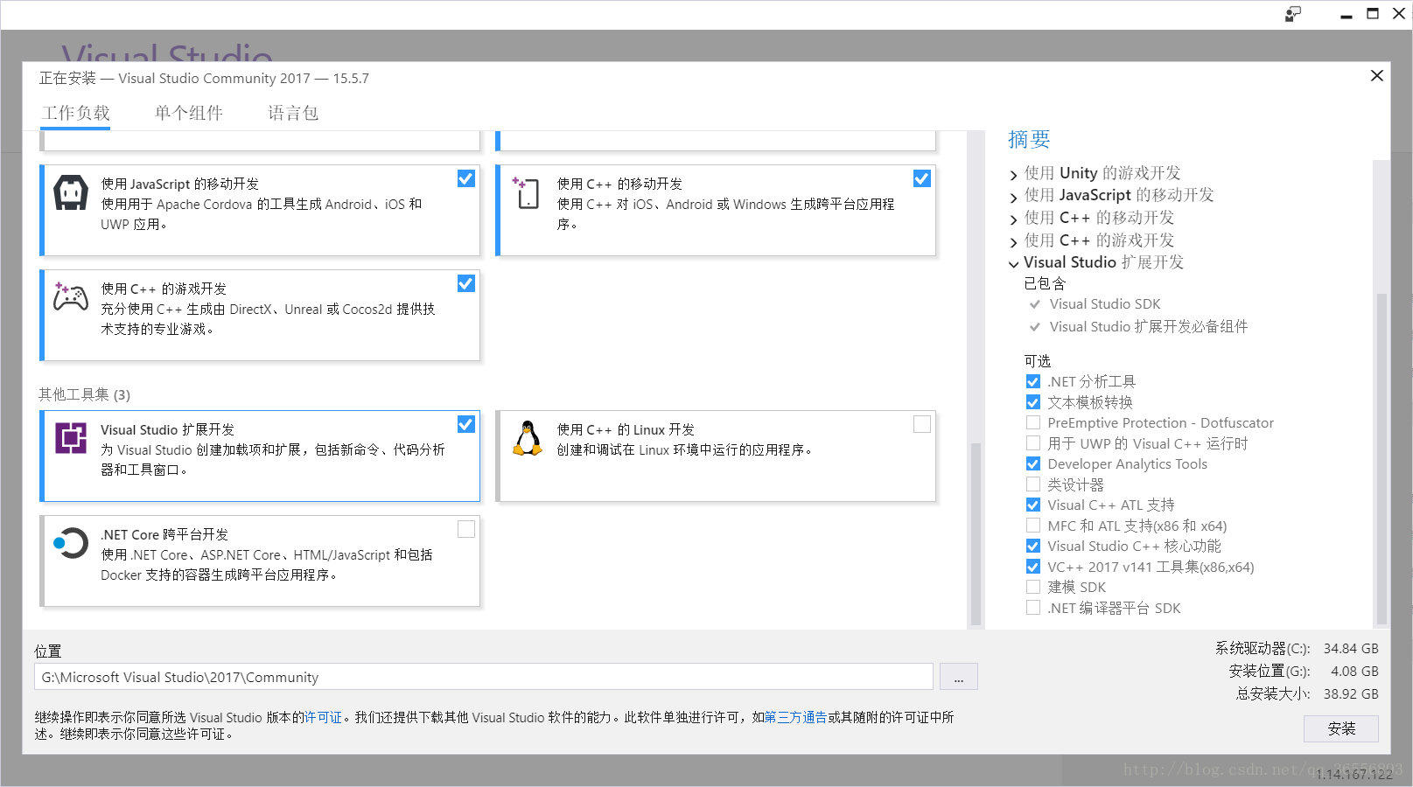The image size is (1413, 787).
Task: Click the 可选 section label
Action: [x=1038, y=361]
